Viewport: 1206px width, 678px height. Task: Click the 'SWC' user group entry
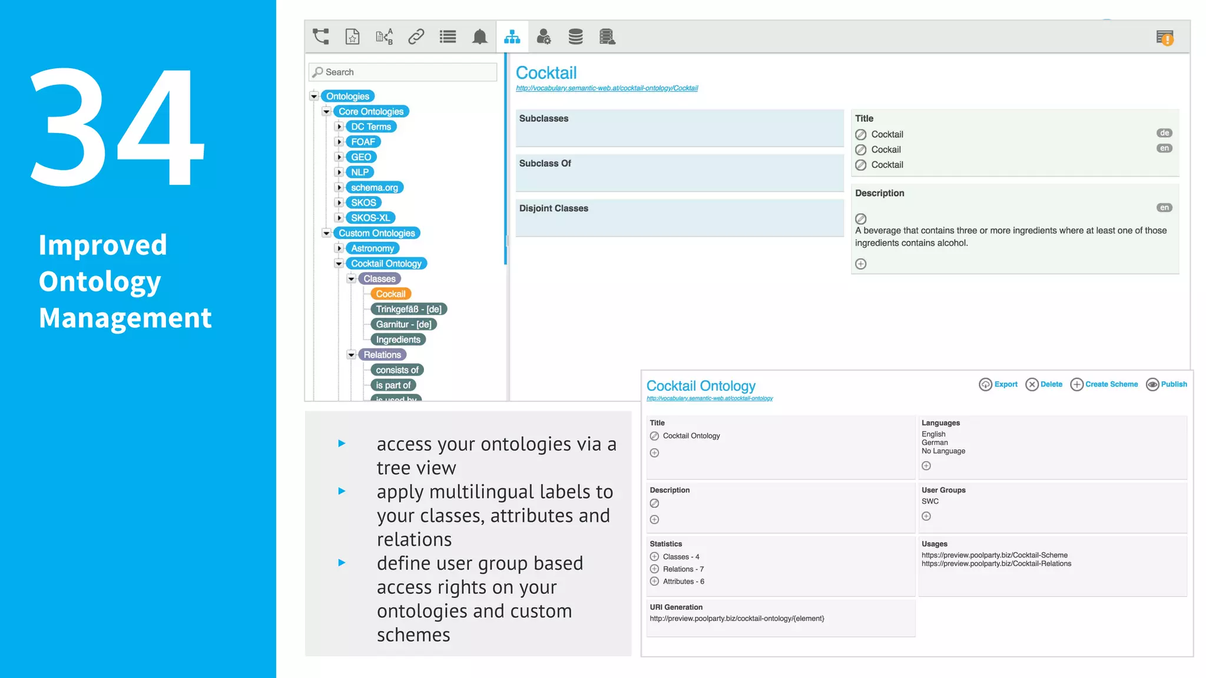930,501
